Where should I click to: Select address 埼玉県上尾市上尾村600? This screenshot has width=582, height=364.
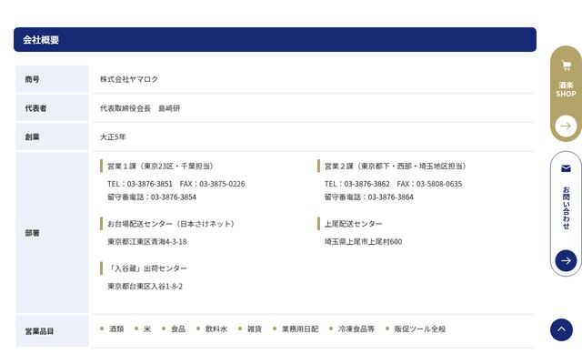point(364,242)
